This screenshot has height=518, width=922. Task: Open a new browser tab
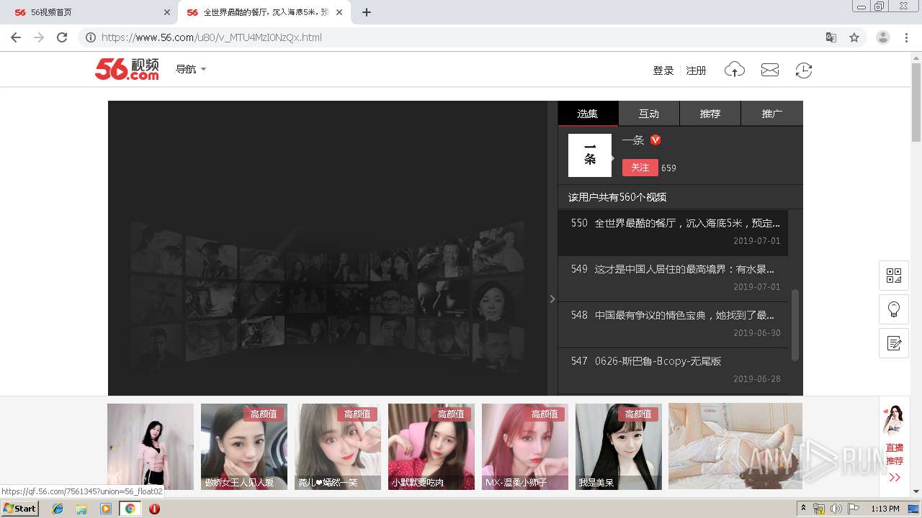[366, 12]
